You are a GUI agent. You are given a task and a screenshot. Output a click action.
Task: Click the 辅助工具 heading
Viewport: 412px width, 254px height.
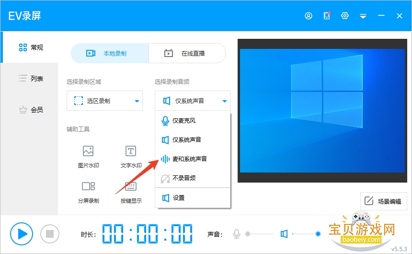[78, 129]
